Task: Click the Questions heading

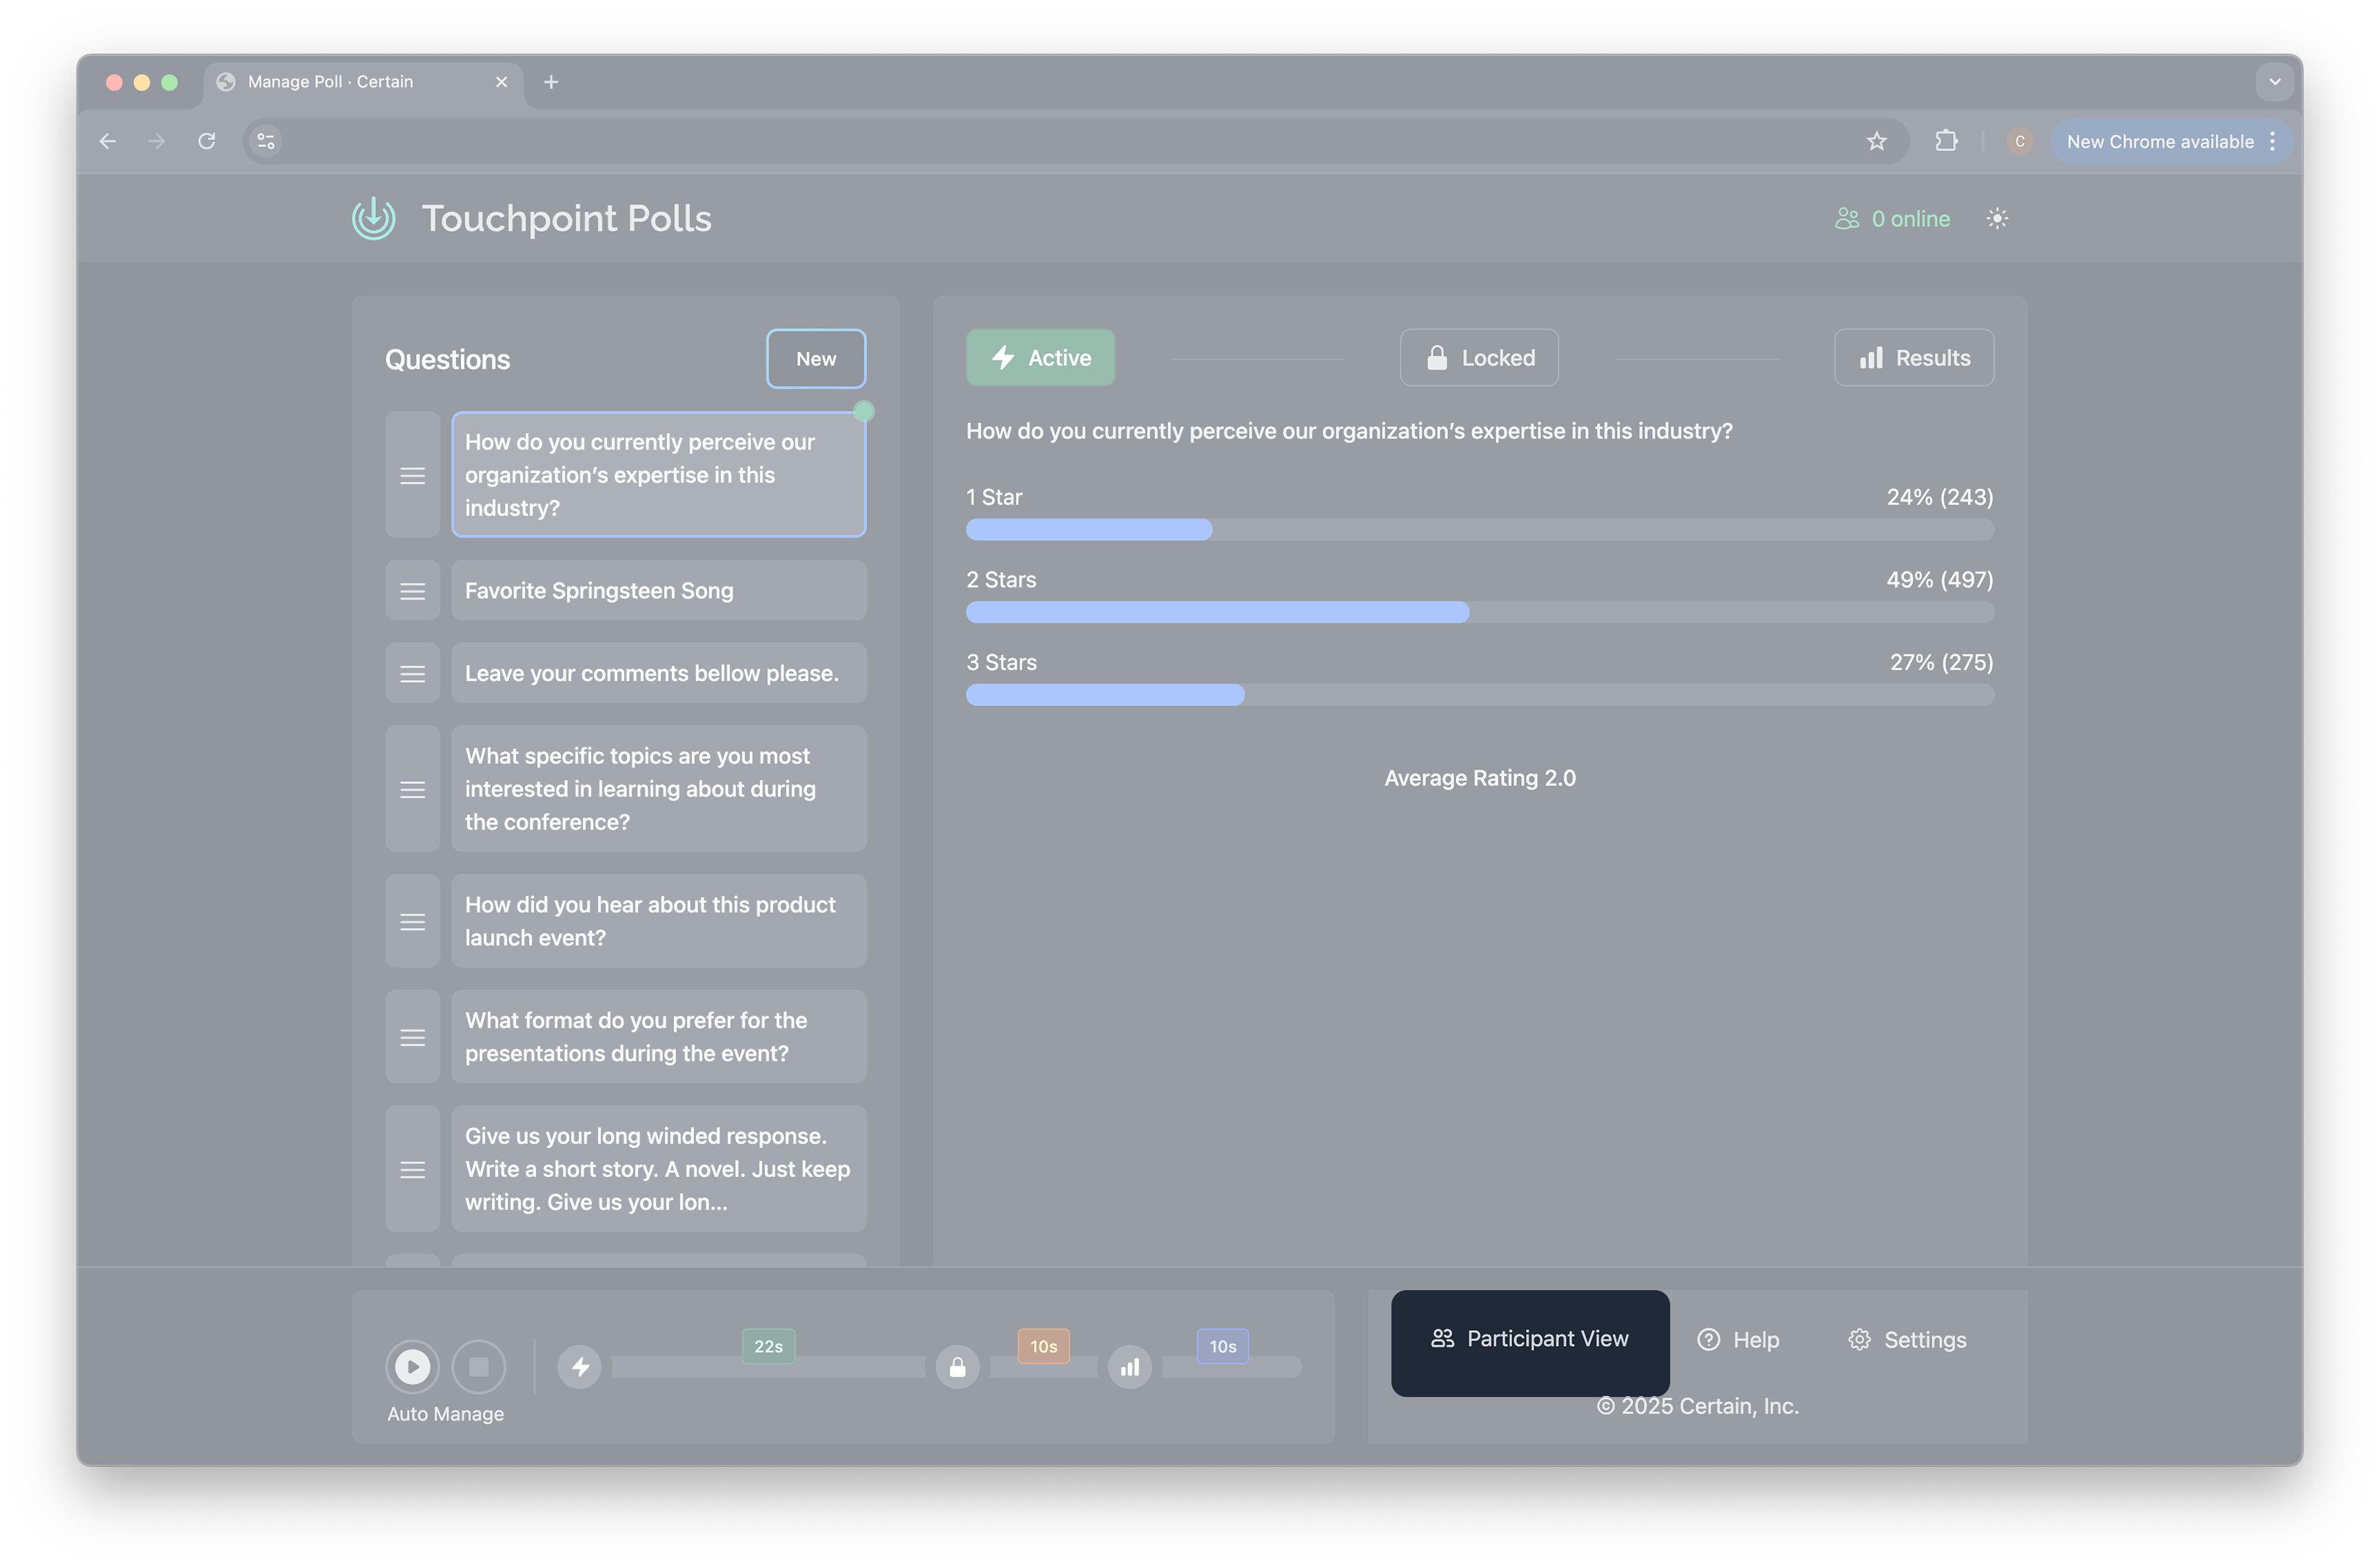Action: pos(447,359)
